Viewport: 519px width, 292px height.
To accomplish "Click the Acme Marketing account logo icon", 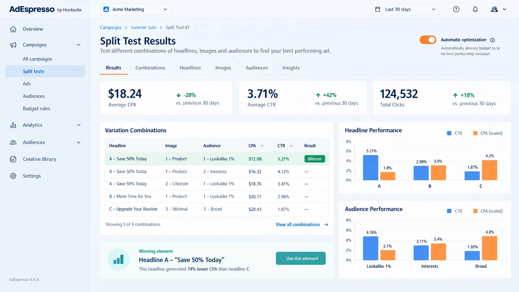I will (x=106, y=9).
